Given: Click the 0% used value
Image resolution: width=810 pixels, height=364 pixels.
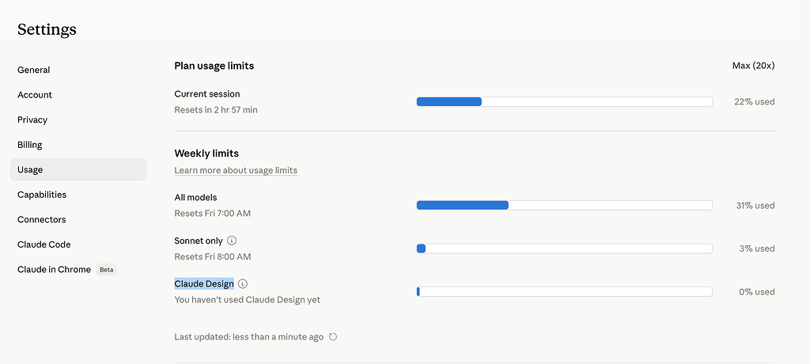Looking at the screenshot, I should click(x=757, y=292).
